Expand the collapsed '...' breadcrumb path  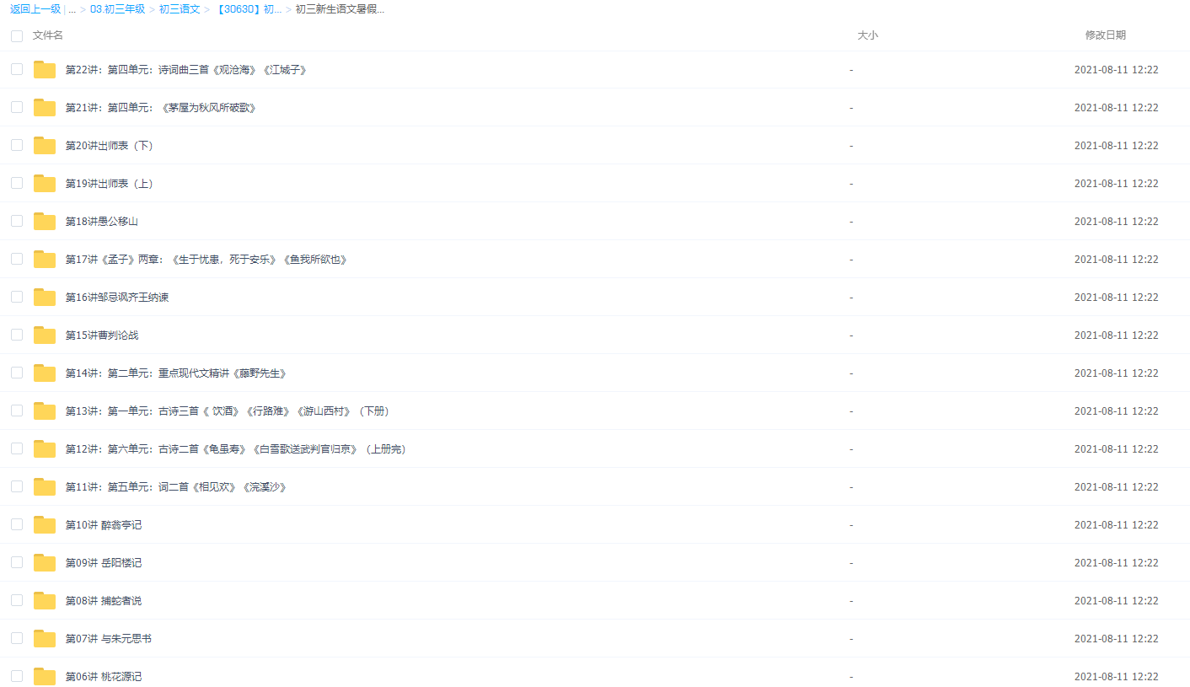pyautogui.click(x=72, y=9)
